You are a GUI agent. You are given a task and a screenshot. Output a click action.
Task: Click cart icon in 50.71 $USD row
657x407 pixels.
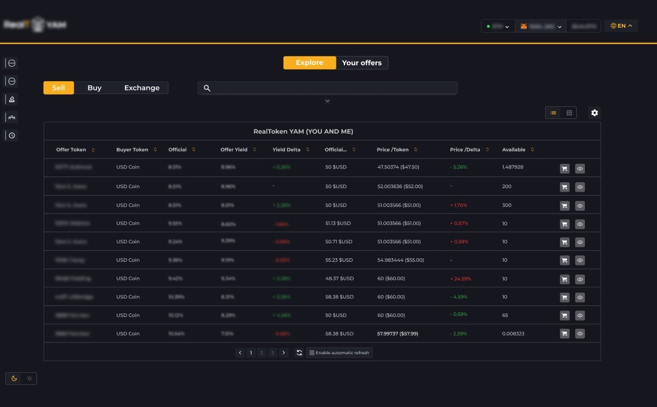click(x=565, y=242)
